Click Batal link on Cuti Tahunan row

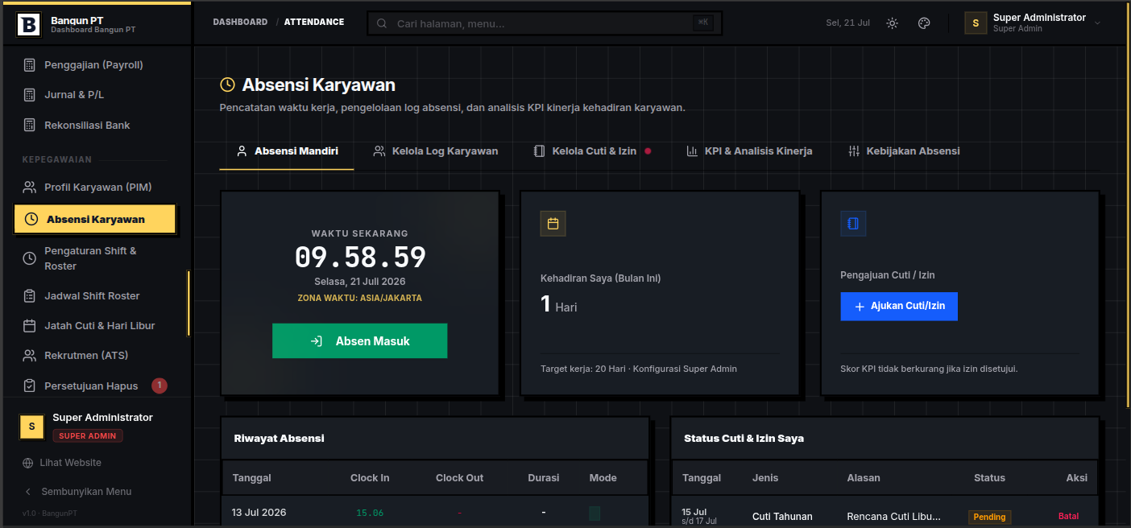pyautogui.click(x=1068, y=517)
